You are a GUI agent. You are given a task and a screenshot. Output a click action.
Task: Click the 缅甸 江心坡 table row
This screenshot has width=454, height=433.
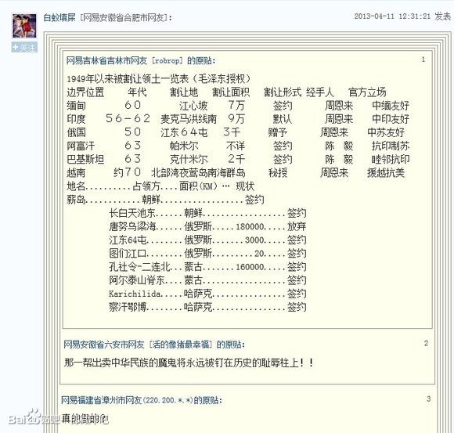click(x=238, y=106)
